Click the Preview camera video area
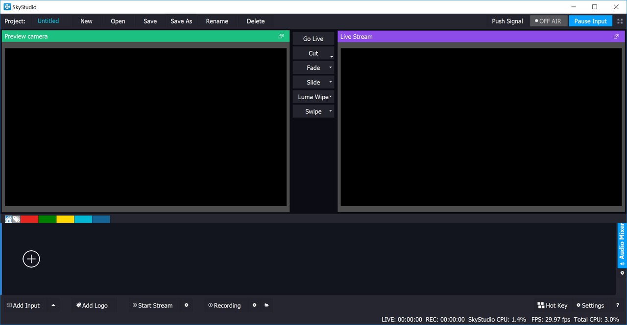This screenshot has height=325, width=627. pos(145,127)
